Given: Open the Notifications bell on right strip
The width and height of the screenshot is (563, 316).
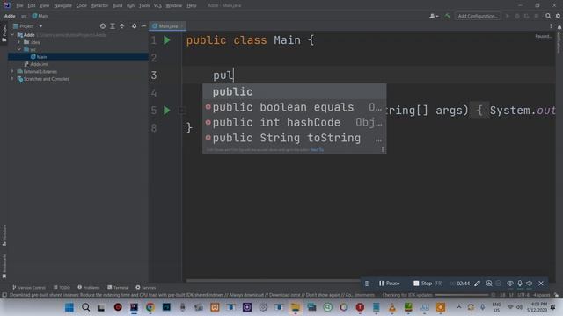Looking at the screenshot, I should pos(559,27).
